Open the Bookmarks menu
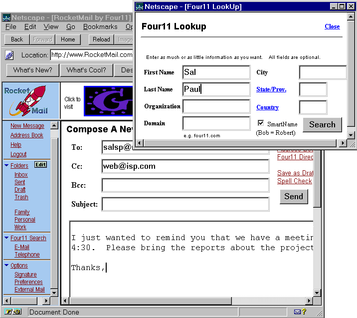The image size is (357, 318). pyautogui.click(x=100, y=27)
